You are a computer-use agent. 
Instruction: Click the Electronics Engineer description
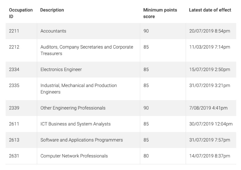(61, 69)
